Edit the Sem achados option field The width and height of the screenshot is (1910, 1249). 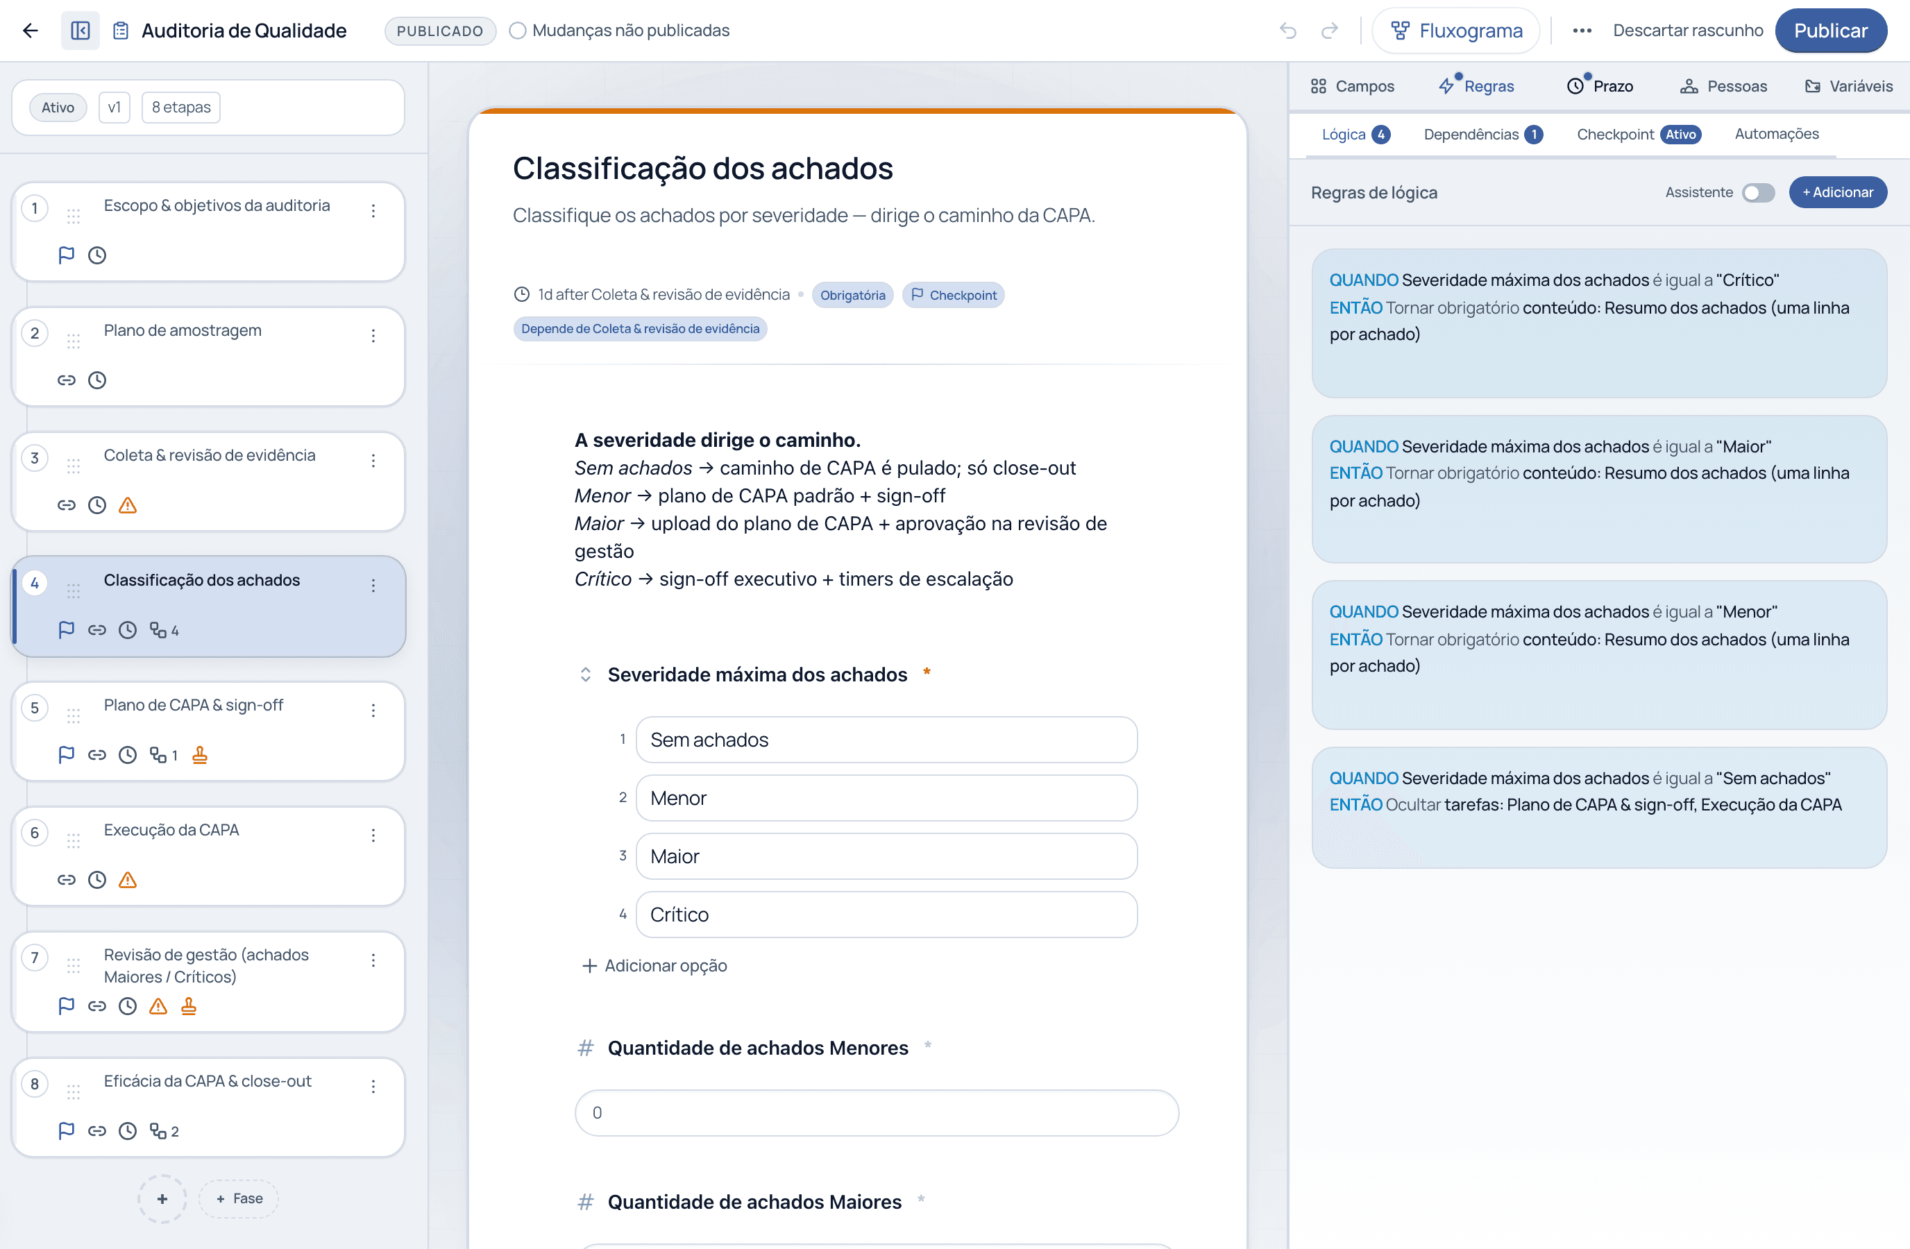[886, 740]
